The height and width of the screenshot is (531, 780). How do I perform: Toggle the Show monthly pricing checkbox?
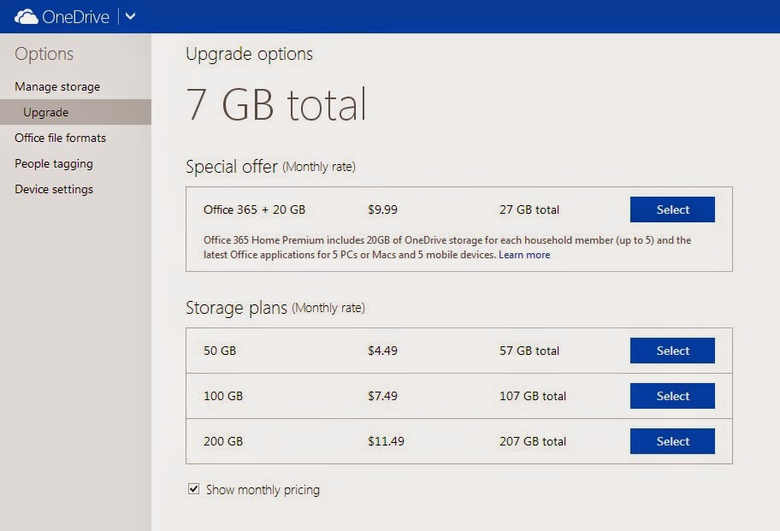click(x=192, y=489)
